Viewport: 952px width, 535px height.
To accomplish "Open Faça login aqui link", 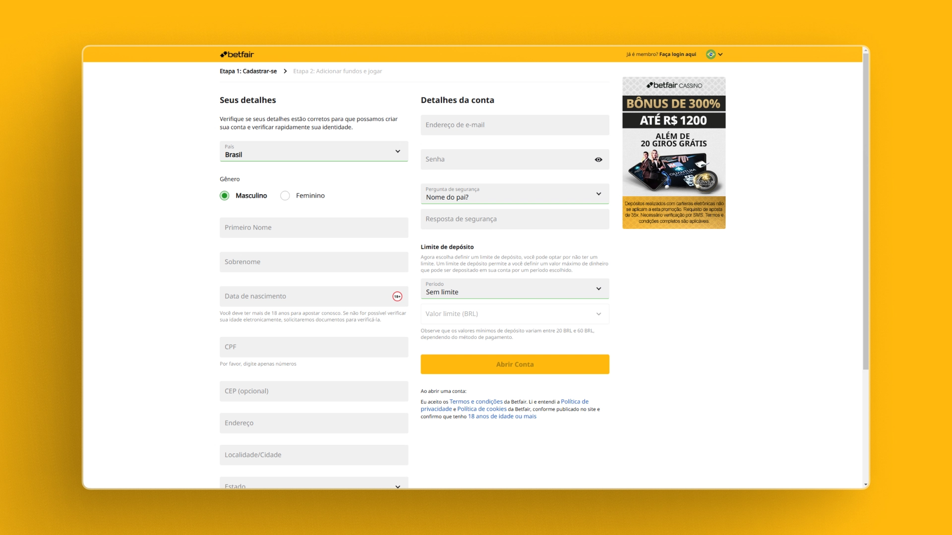I will pyautogui.click(x=677, y=54).
